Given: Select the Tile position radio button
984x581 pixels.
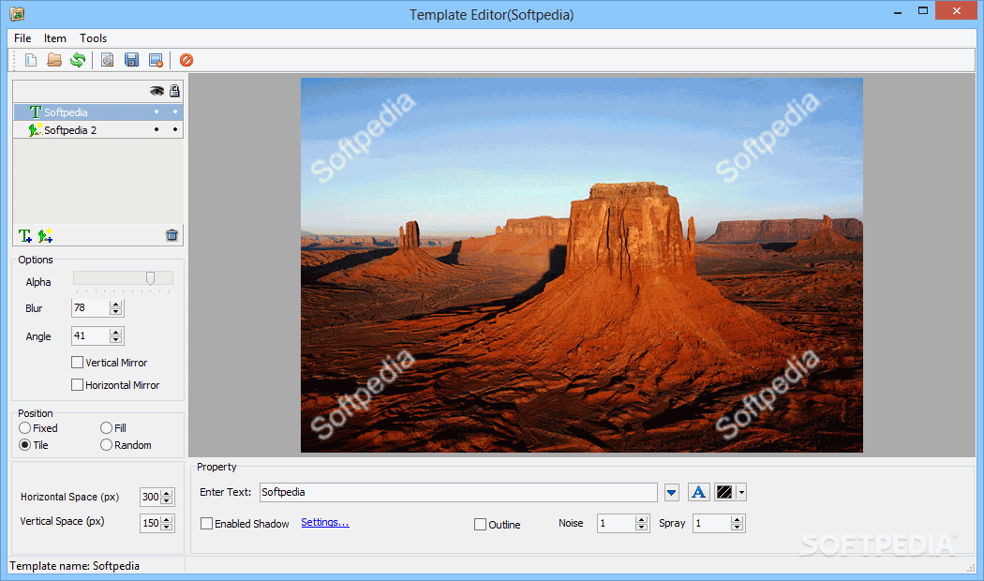Looking at the screenshot, I should pos(25,445).
